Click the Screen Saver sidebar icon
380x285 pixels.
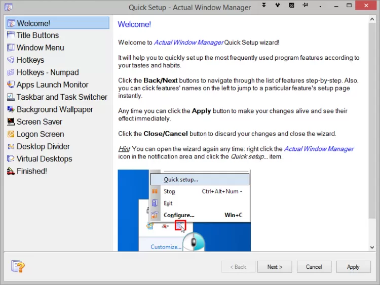[11, 121]
